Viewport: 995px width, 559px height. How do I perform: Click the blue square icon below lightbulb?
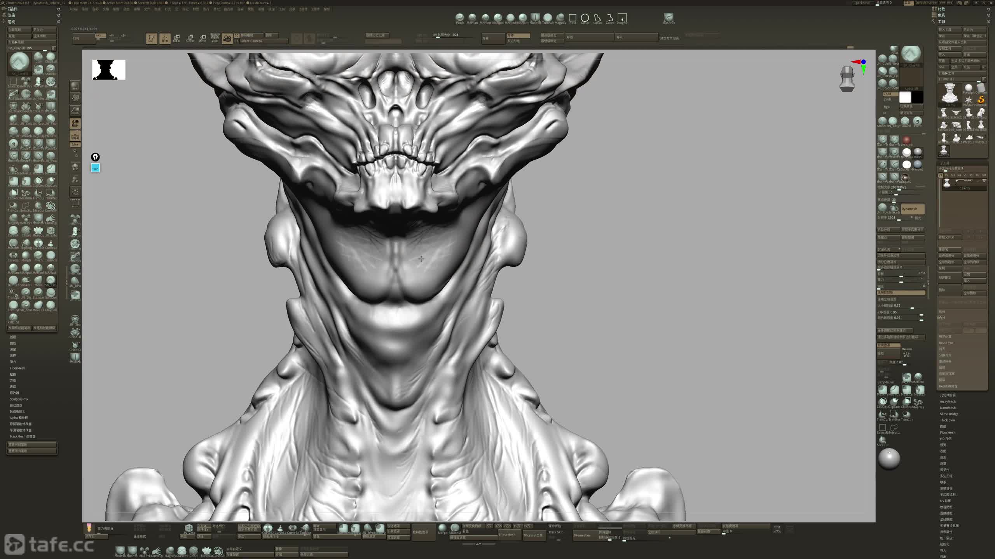coord(95,168)
